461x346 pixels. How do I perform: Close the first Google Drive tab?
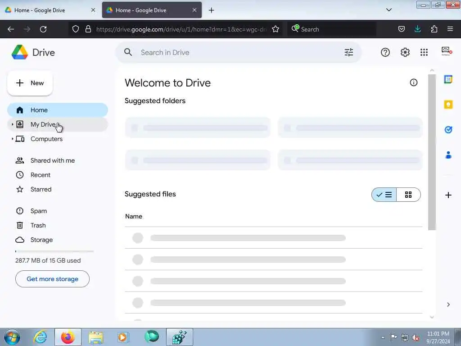(x=93, y=10)
